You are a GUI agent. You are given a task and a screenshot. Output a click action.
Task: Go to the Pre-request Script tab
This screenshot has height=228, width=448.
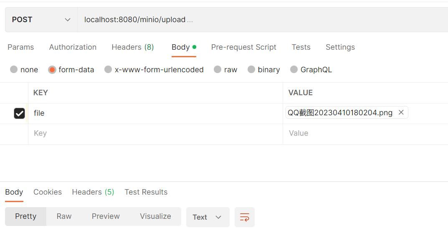[243, 47]
